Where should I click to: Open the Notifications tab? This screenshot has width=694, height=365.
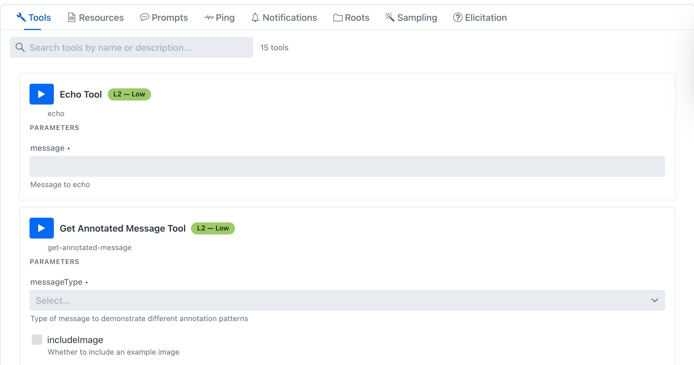click(x=284, y=18)
